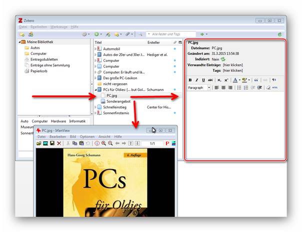Open Zotero Bearbeiten menu
This screenshot has height=232, width=302.
38,27
